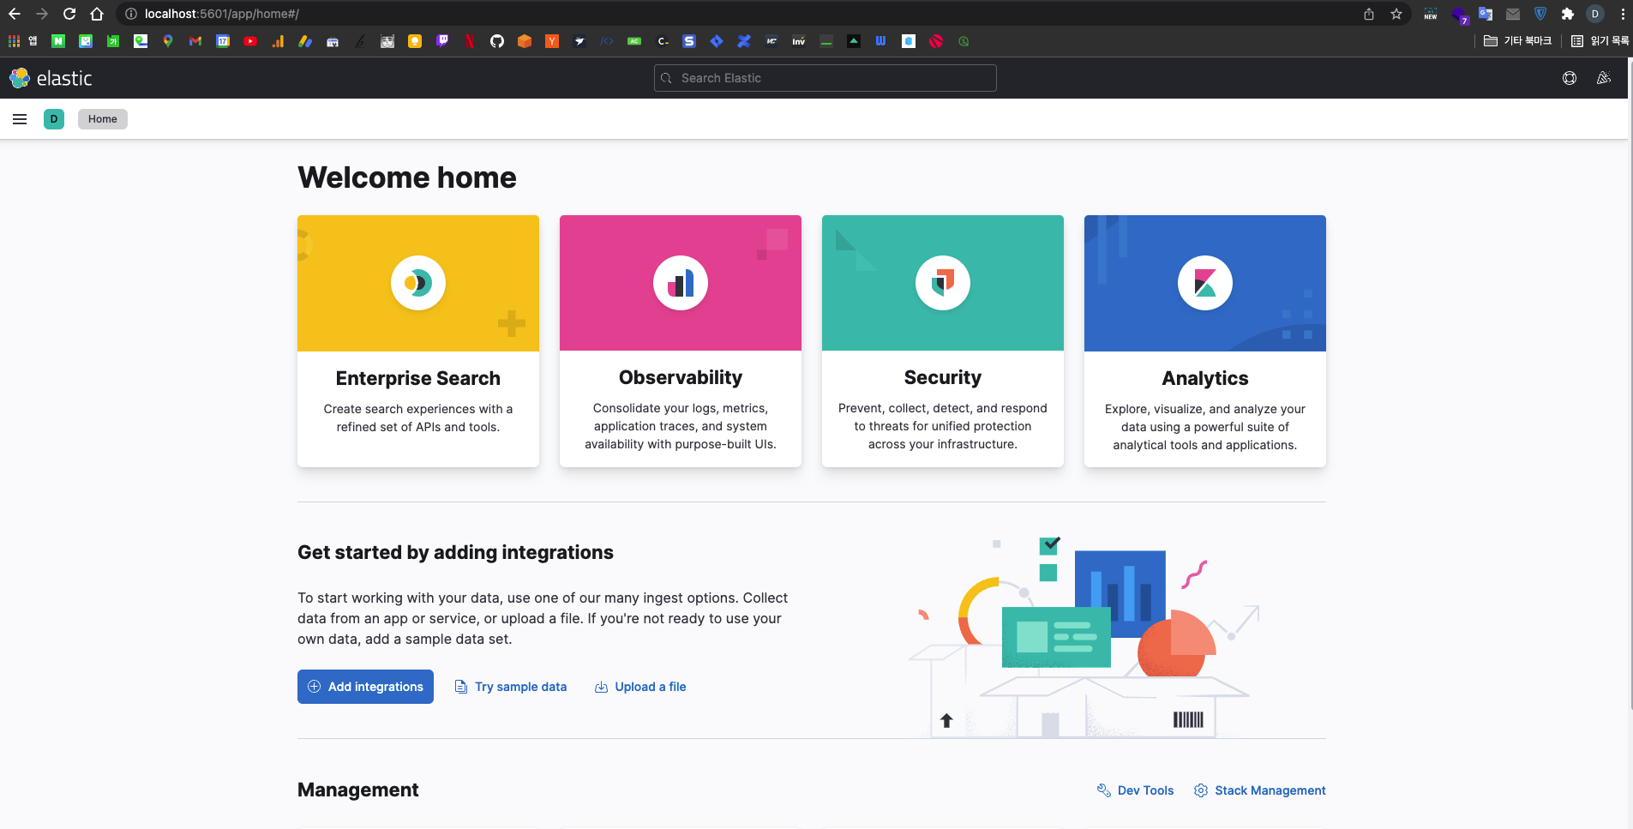The image size is (1633, 829).
Task: Open the Google Translate extension icon
Action: click(x=1486, y=14)
